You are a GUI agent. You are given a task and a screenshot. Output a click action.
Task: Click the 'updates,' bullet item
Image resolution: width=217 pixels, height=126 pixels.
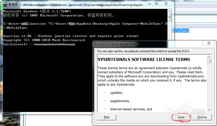(x=116, y=93)
